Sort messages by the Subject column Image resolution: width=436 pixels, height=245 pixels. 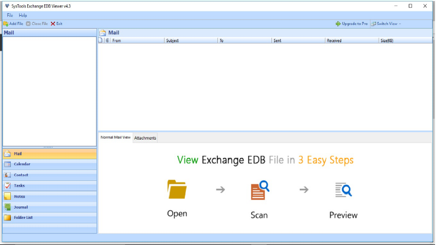point(191,40)
